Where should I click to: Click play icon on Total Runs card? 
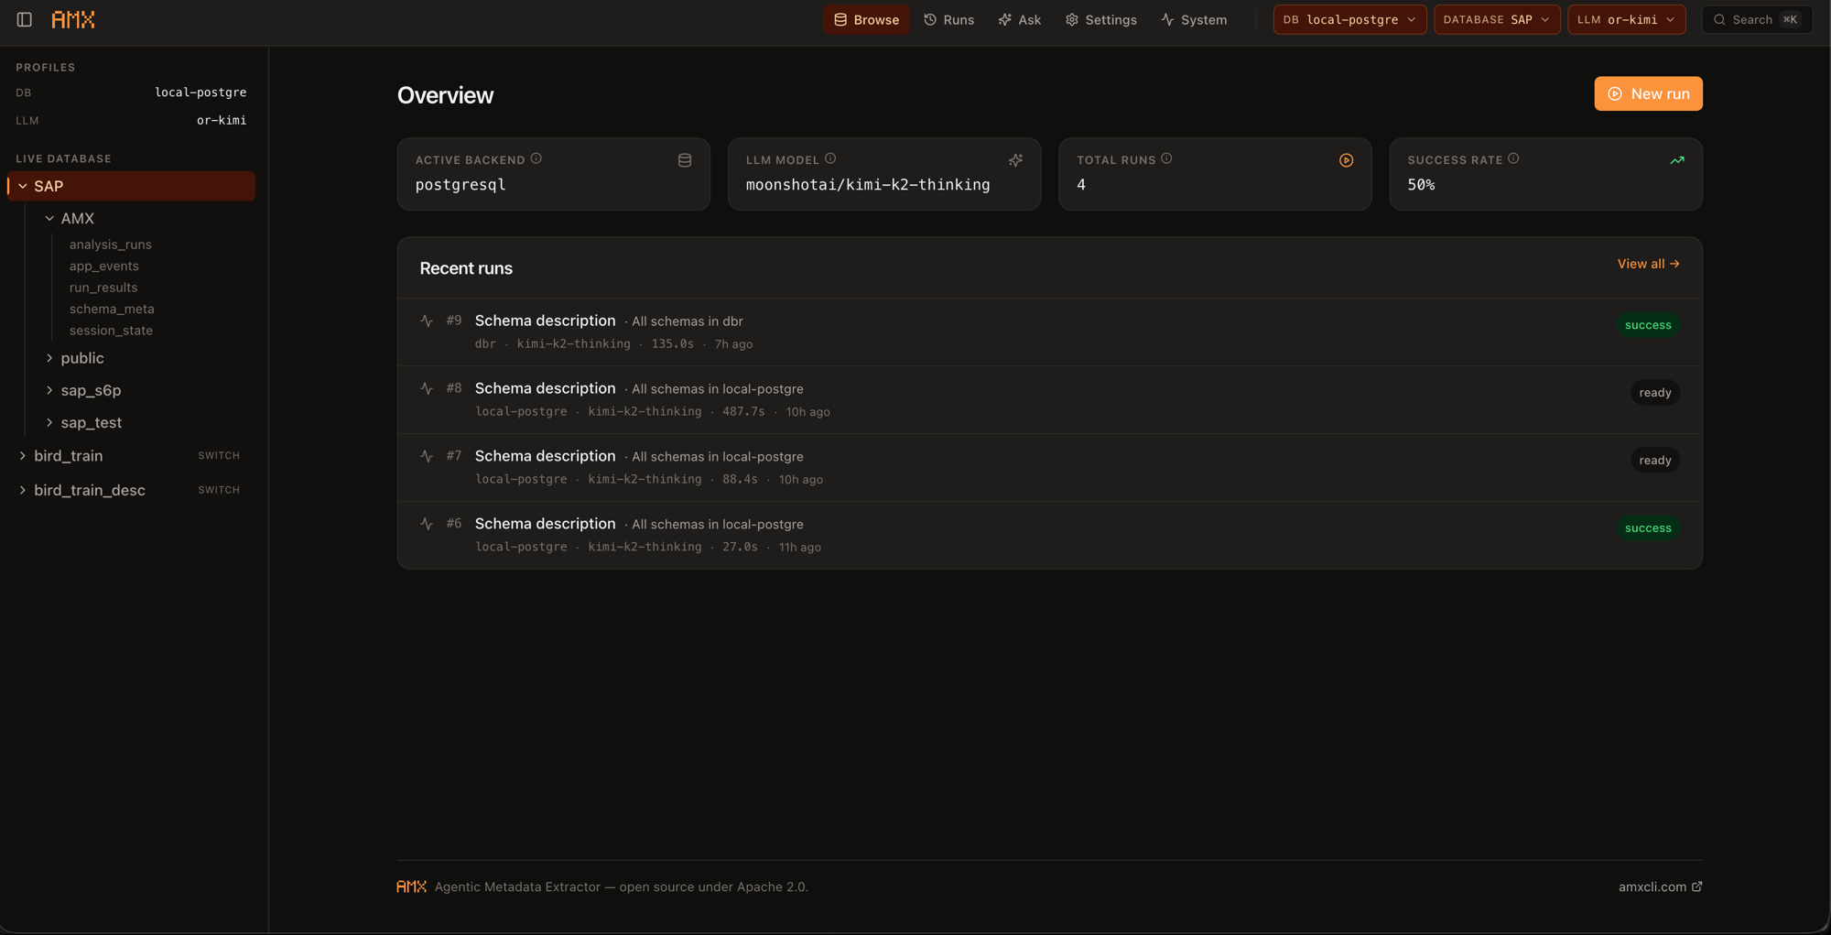click(1346, 160)
